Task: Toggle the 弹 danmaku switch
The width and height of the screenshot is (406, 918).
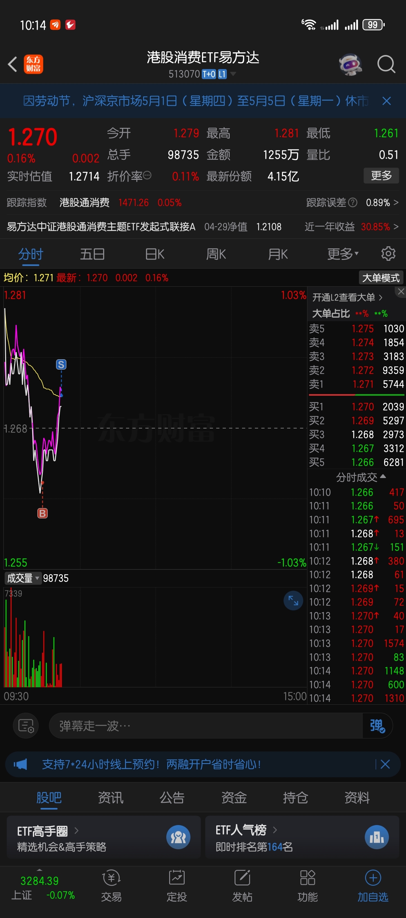Action: 377,726
